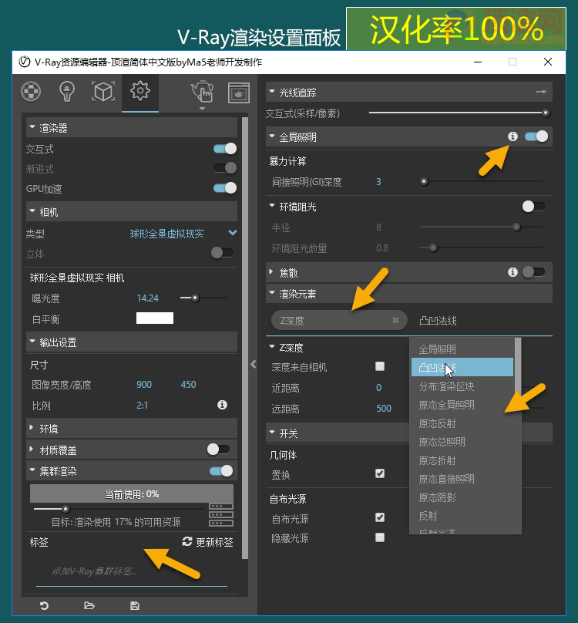The height and width of the screenshot is (623, 578).
Task: Open the geometry tab cube icon
Action: pos(103,92)
